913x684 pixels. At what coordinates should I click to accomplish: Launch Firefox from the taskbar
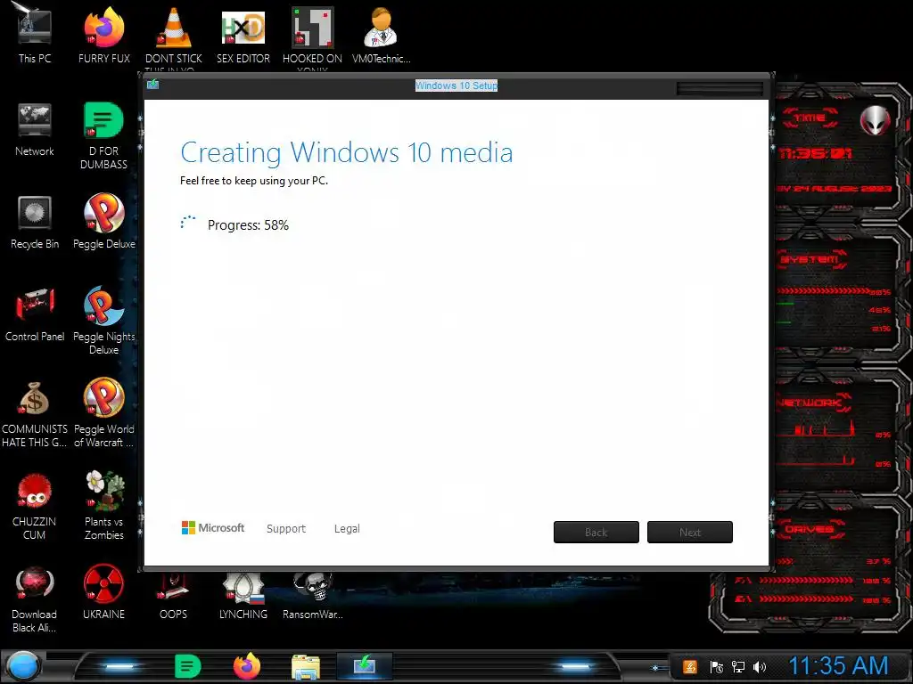pos(247,666)
